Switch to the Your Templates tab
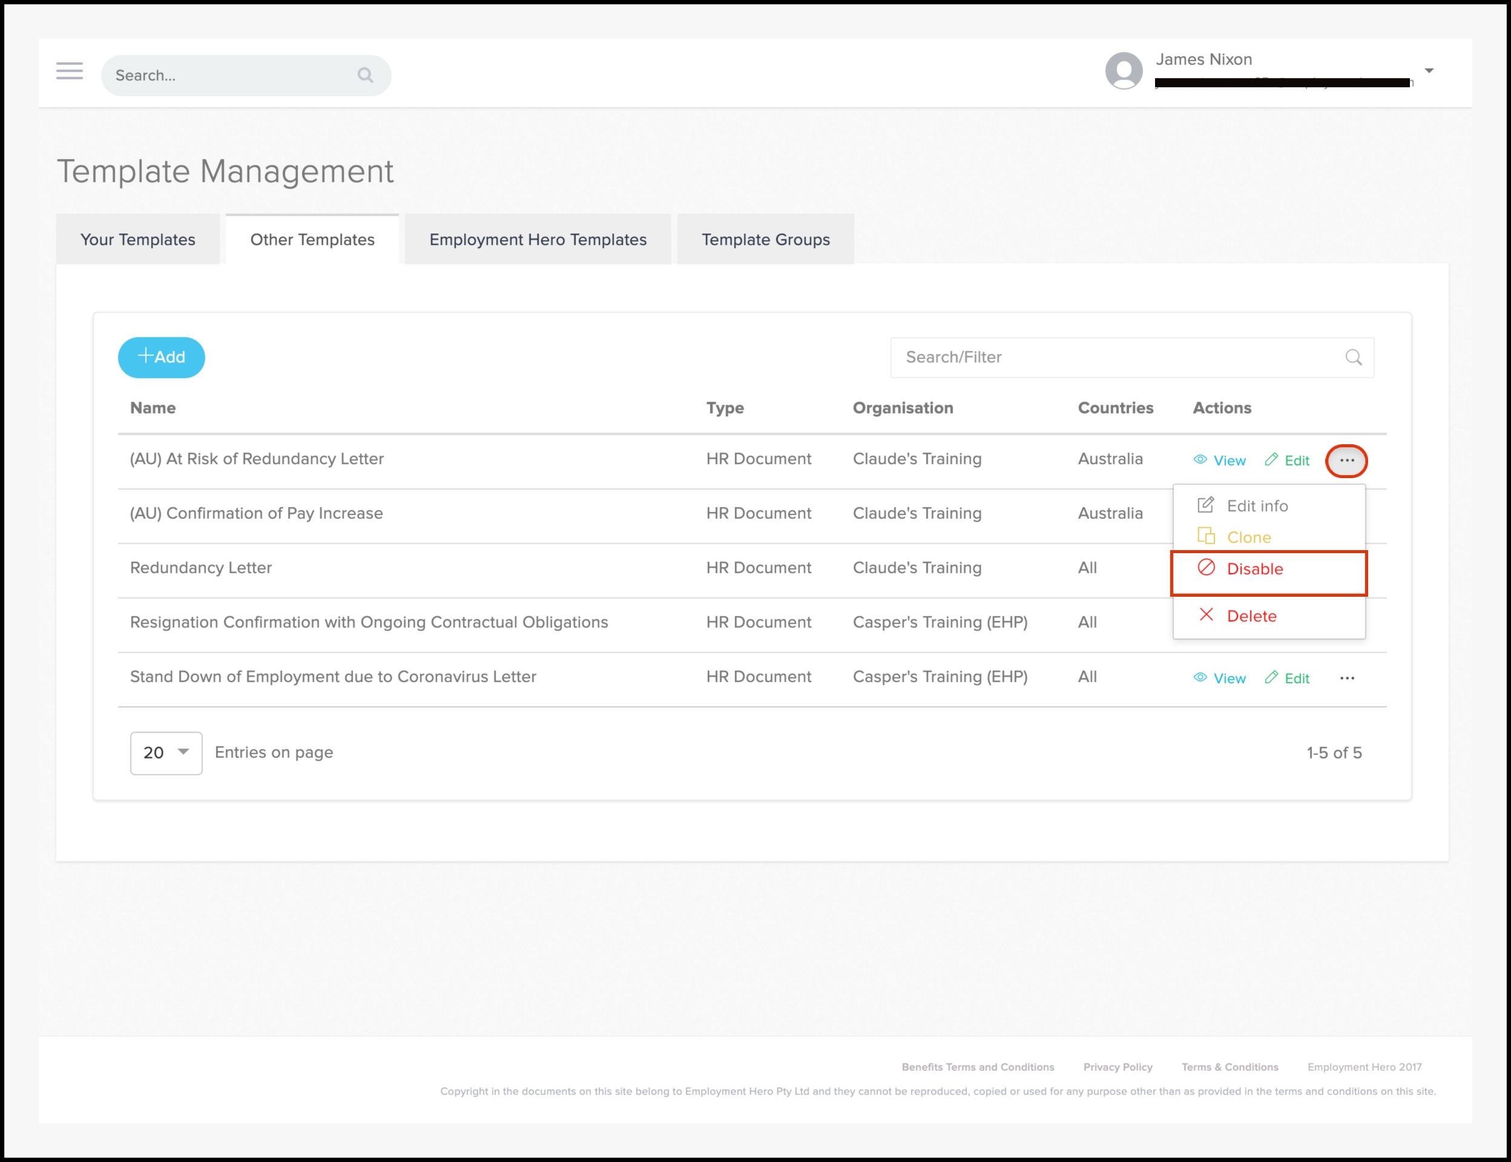 pyautogui.click(x=137, y=239)
